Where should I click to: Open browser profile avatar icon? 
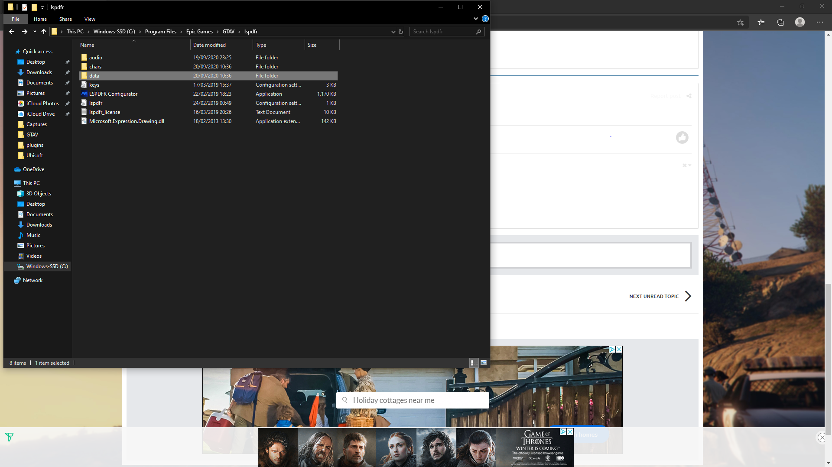(800, 22)
